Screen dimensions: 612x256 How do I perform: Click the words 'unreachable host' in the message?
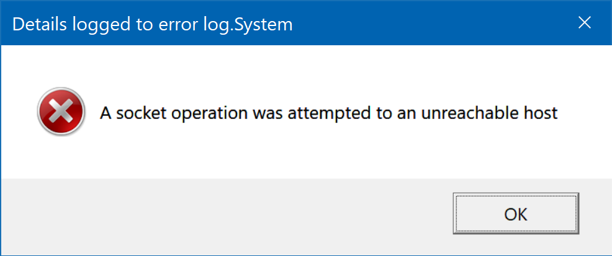tap(490, 113)
